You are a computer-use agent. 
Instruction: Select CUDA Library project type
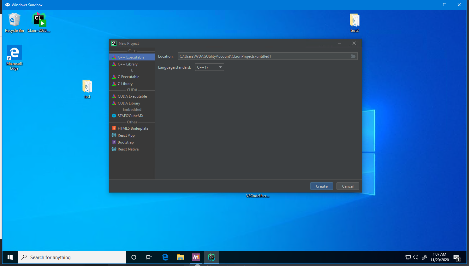pyautogui.click(x=132, y=103)
